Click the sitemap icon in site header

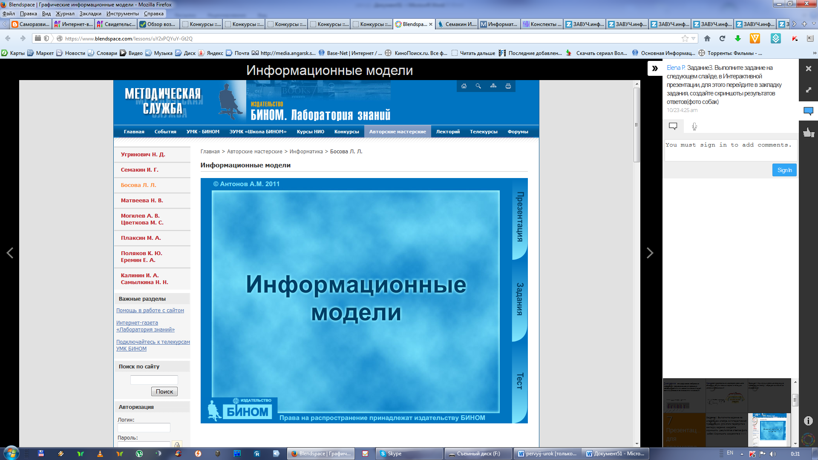[x=493, y=86]
